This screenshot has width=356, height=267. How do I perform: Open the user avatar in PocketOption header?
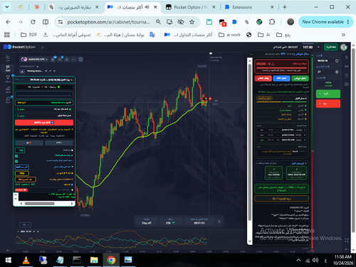pyautogui.click(x=344, y=47)
